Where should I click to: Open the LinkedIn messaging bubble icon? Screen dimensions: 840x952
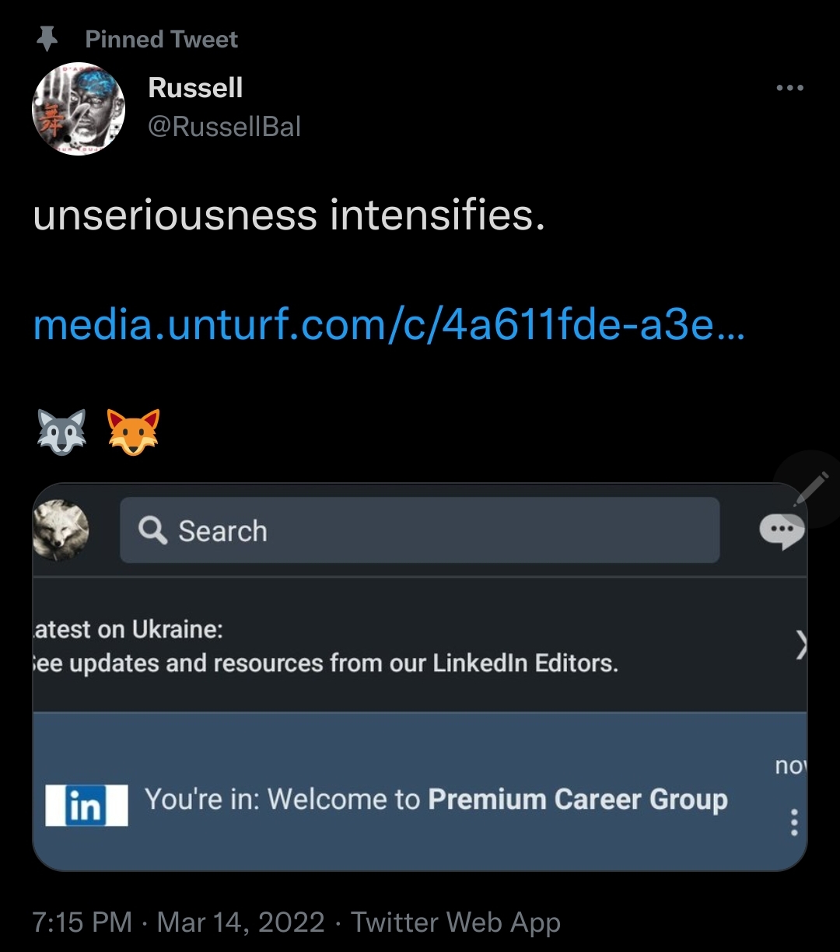(781, 532)
